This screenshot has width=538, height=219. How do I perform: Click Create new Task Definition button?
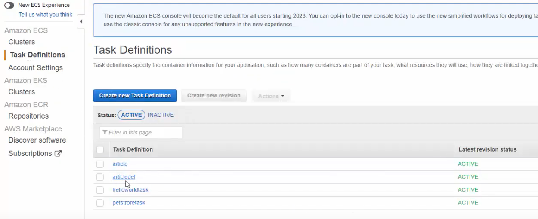pyautogui.click(x=135, y=96)
